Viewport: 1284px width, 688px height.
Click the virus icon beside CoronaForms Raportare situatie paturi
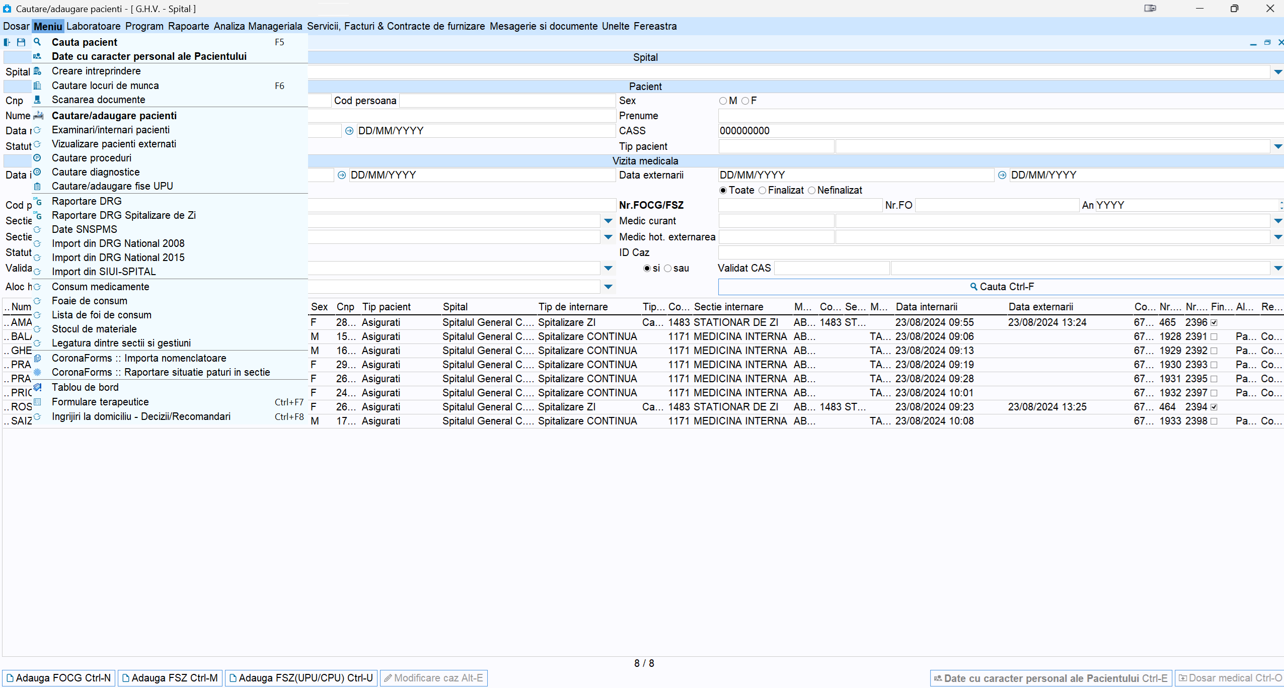[37, 372]
